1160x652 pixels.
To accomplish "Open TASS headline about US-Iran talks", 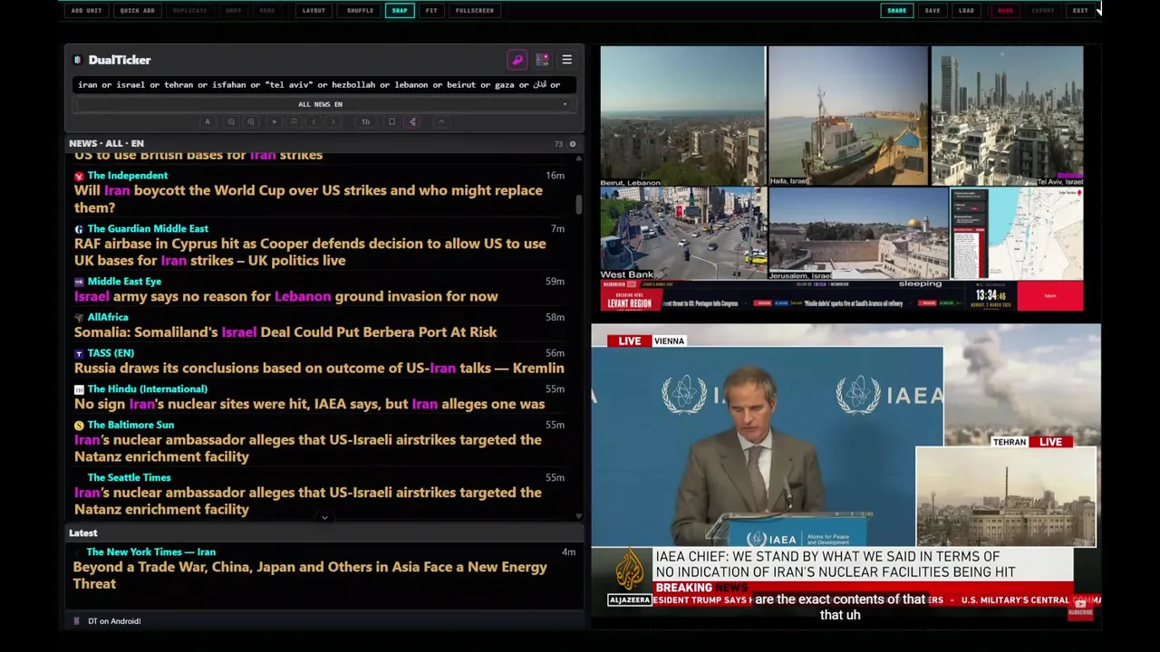I will pyautogui.click(x=319, y=369).
